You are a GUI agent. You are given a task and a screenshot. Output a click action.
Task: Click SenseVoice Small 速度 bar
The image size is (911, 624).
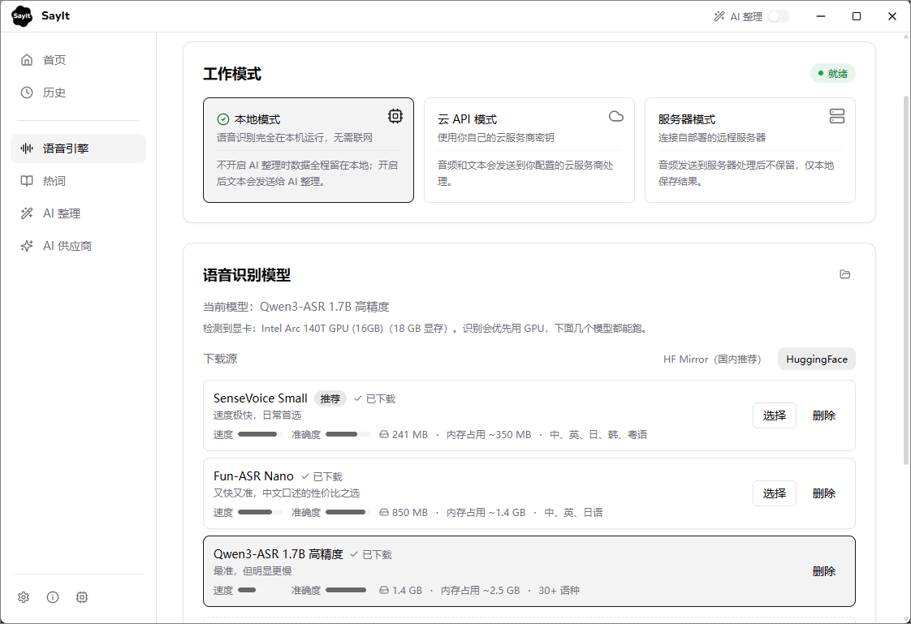pyautogui.click(x=261, y=434)
